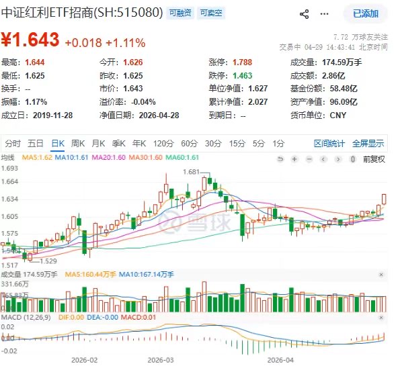Viewport: 400px width, 366px height.
Task: Select the 季K chart tab
Action: click(118, 144)
